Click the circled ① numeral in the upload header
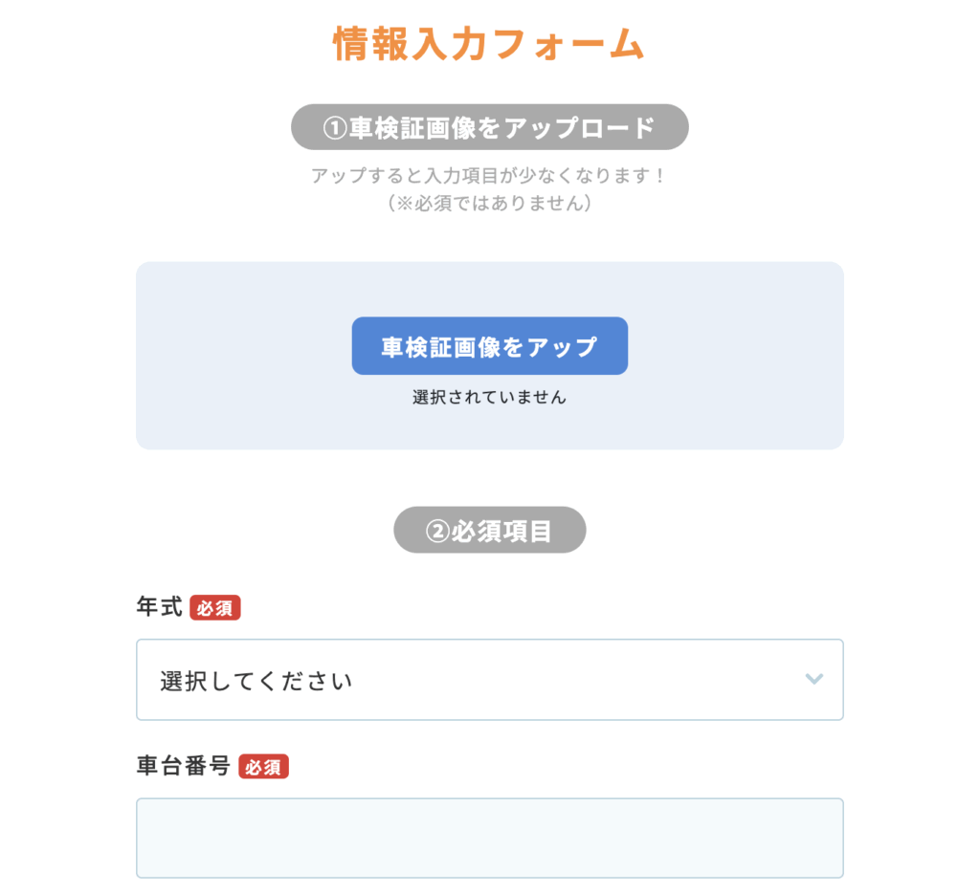The image size is (980, 894). pos(334,128)
